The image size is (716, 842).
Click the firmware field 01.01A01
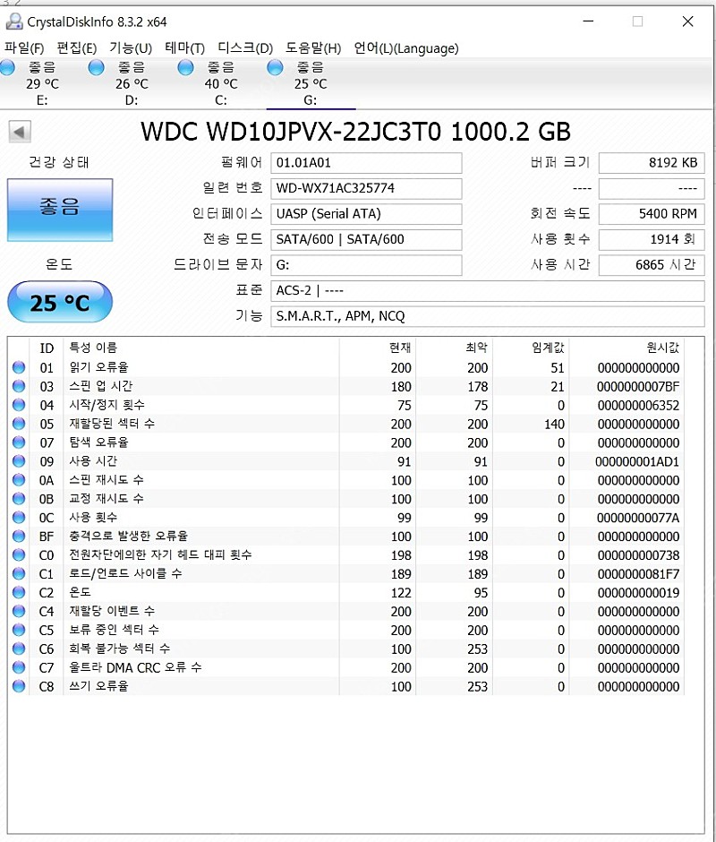point(366,163)
